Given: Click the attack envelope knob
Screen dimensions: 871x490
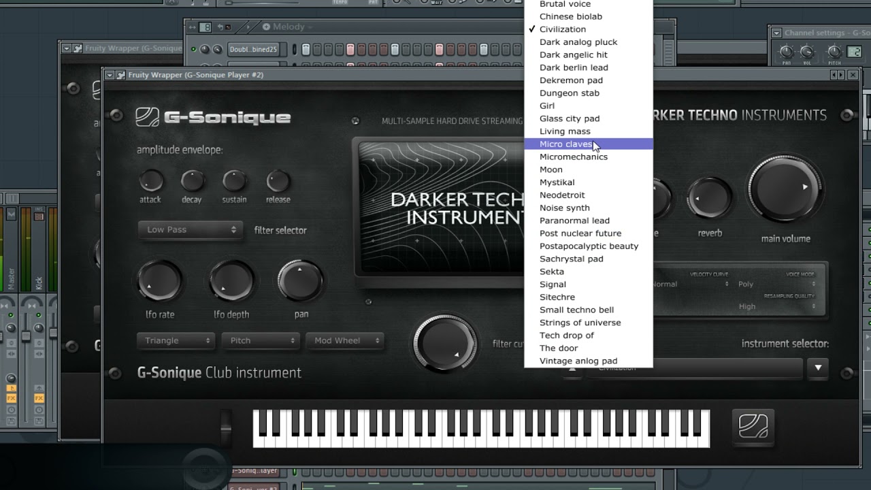Looking at the screenshot, I should point(151,180).
